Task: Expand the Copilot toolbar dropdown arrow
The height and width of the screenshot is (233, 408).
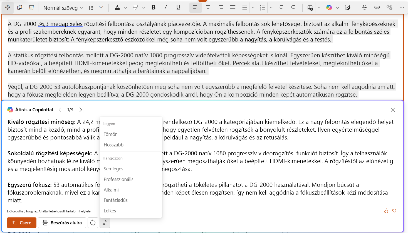Action: coord(338,8)
